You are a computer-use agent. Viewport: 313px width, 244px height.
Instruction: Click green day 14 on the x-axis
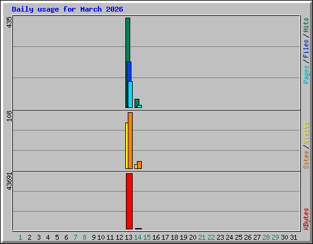pyautogui.click(x=138, y=237)
